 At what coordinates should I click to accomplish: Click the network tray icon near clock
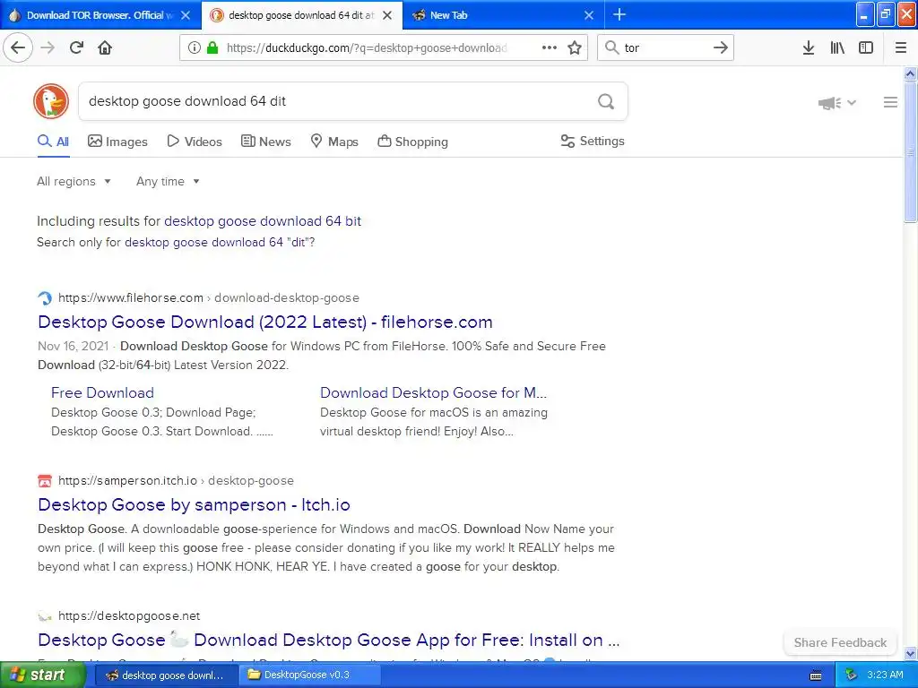tap(852, 675)
